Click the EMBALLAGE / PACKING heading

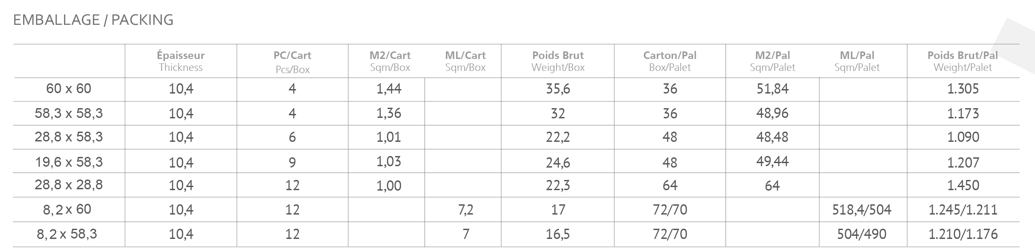tap(93, 20)
